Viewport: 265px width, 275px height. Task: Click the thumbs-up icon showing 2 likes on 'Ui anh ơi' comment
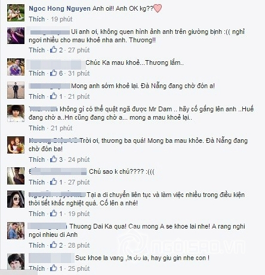pos(54,50)
